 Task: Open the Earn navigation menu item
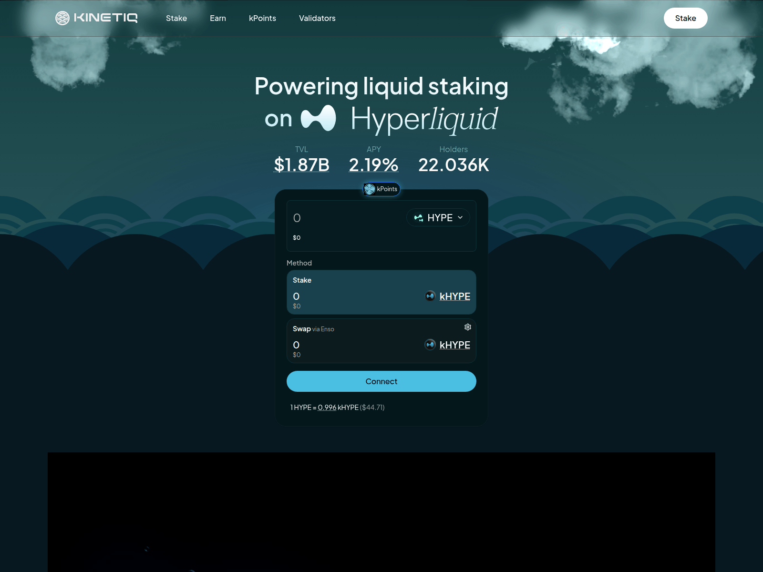point(218,18)
